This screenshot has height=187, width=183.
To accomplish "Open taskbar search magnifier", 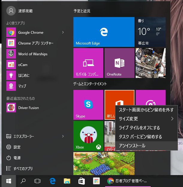I will [23, 181].
